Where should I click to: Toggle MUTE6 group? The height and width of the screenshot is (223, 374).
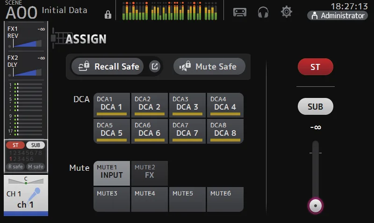pos(225,199)
